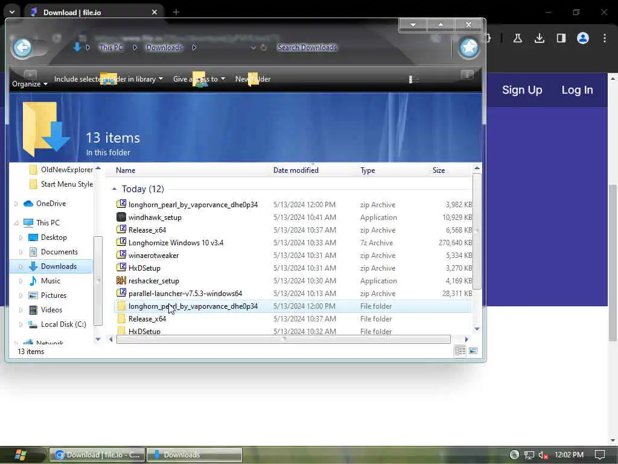Switch to Downloads window taskbar button
618x464 pixels.
point(194,455)
